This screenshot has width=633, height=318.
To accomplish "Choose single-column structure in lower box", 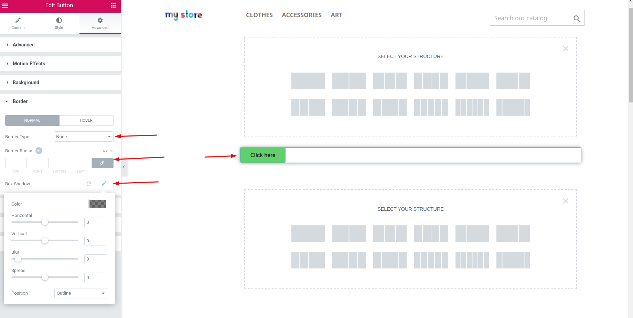I will [x=308, y=233].
